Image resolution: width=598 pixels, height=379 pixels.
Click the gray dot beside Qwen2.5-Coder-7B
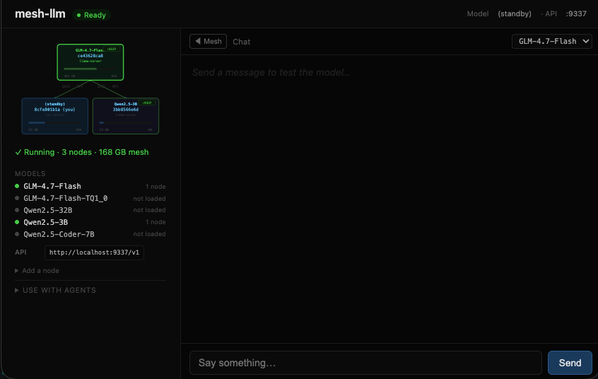pos(18,235)
